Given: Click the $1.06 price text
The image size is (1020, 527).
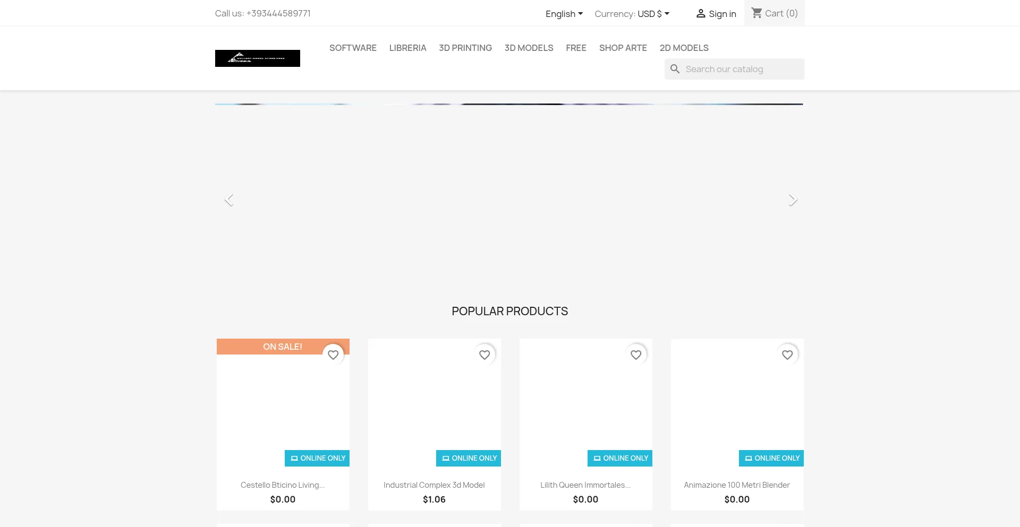Looking at the screenshot, I should point(434,499).
